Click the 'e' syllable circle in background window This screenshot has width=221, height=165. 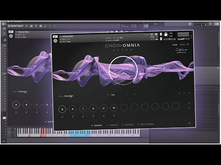click(x=26, y=104)
